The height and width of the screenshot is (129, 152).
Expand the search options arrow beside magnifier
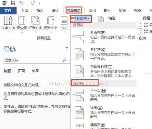point(69,60)
